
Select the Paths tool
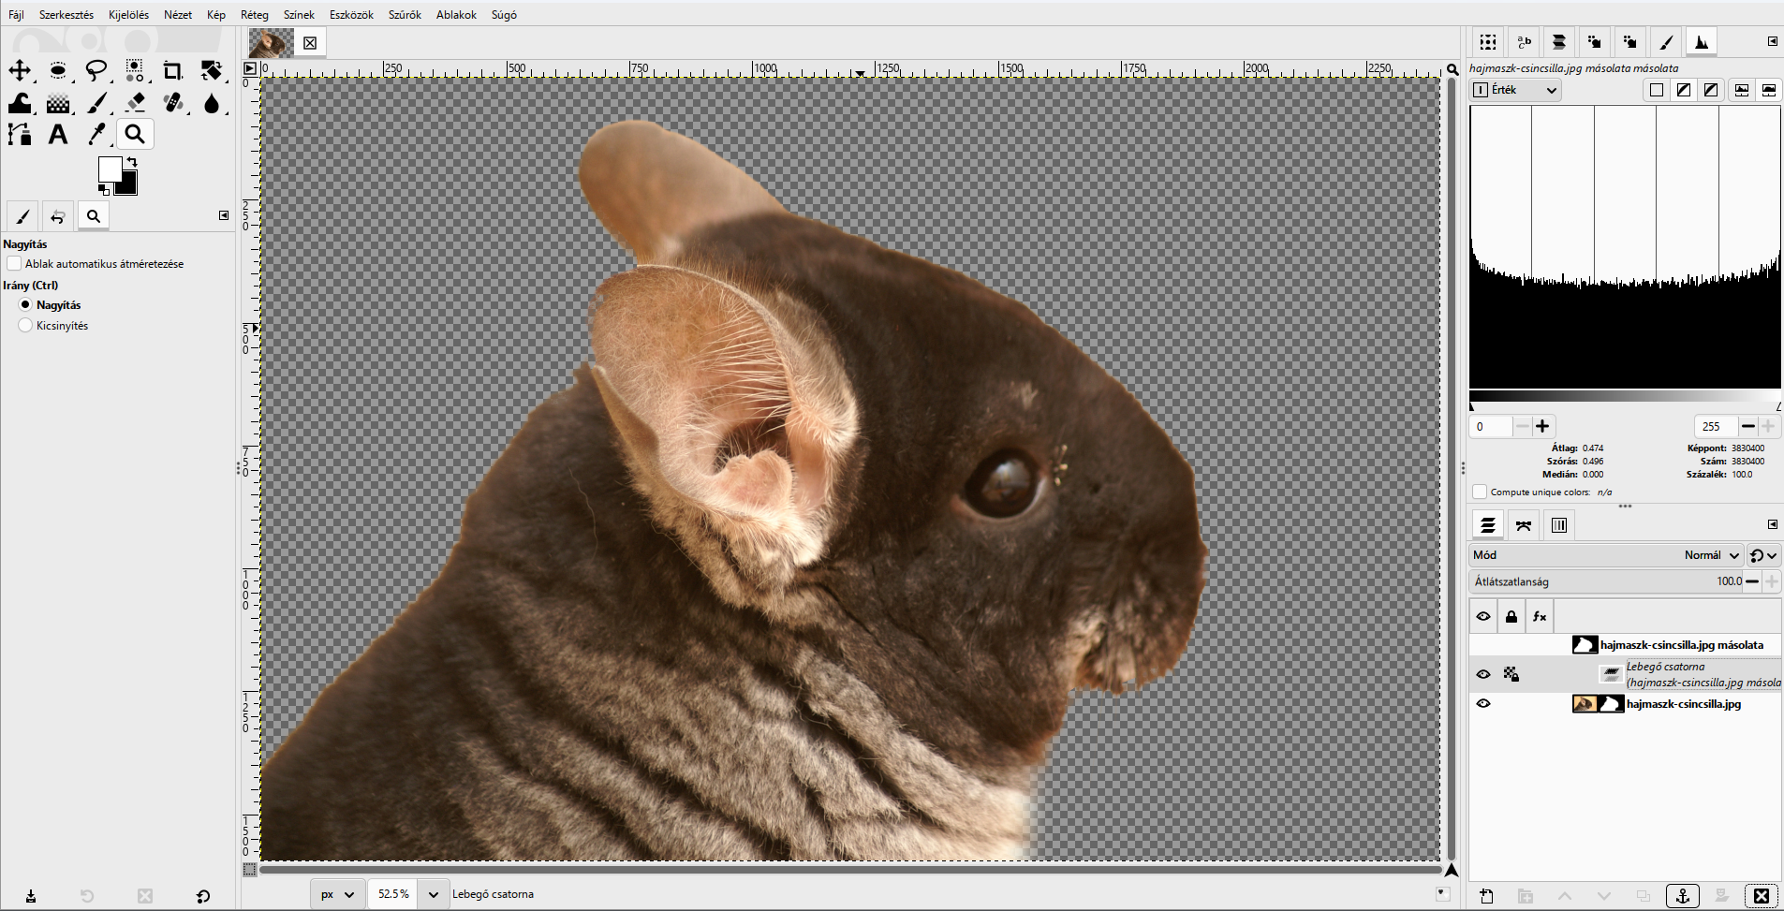click(x=20, y=135)
